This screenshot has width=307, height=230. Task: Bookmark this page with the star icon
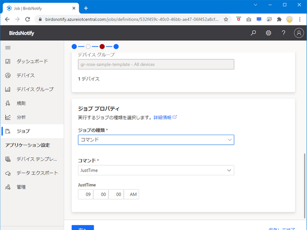226,19
